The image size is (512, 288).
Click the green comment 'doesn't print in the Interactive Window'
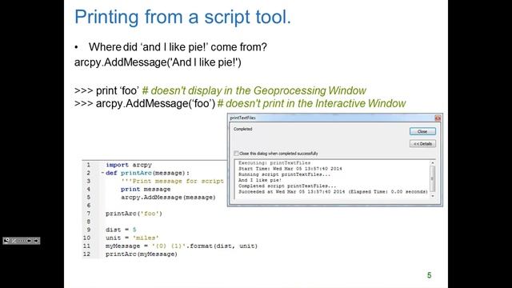311,103
